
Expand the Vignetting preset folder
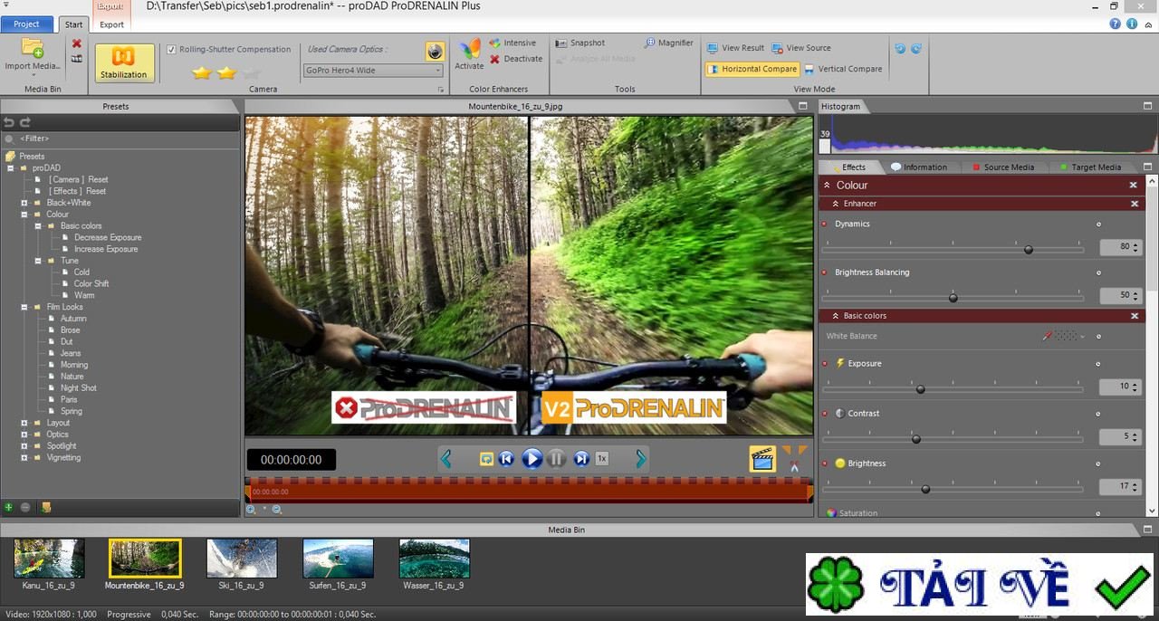click(x=25, y=458)
